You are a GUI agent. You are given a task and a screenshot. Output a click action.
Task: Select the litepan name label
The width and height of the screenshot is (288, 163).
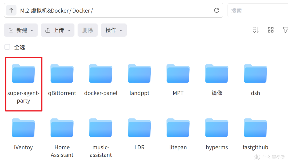(178, 147)
